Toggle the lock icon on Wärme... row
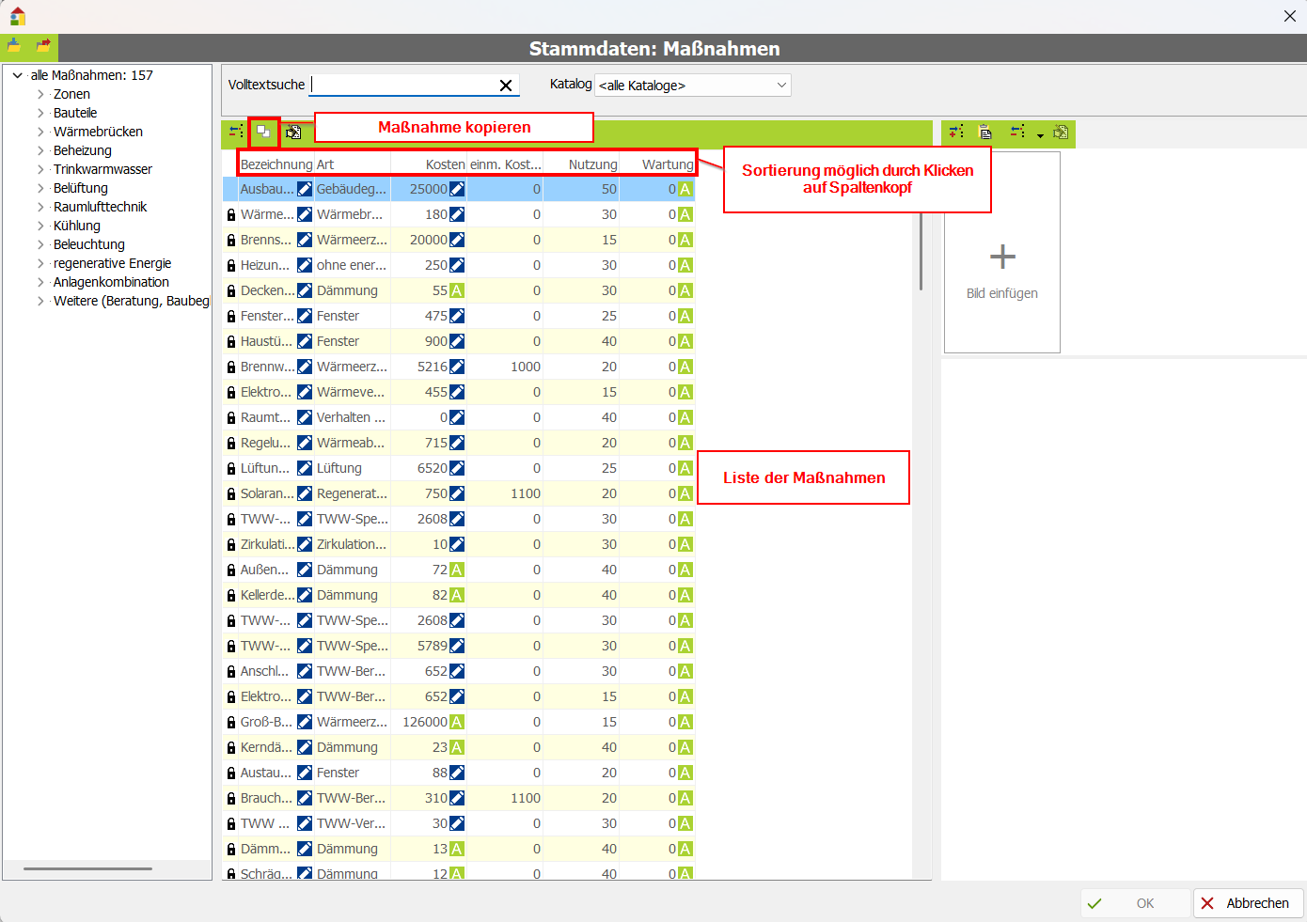 pos(231,215)
